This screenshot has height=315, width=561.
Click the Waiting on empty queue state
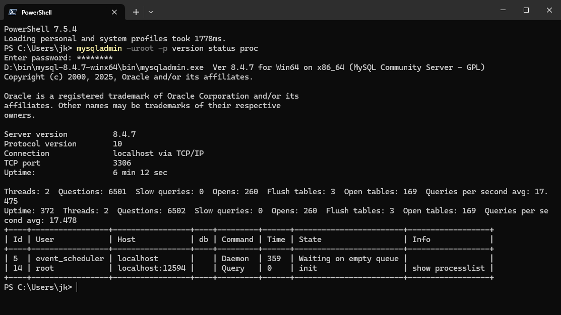pos(348,259)
